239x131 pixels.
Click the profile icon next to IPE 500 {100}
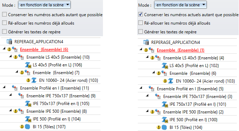(165, 120)
